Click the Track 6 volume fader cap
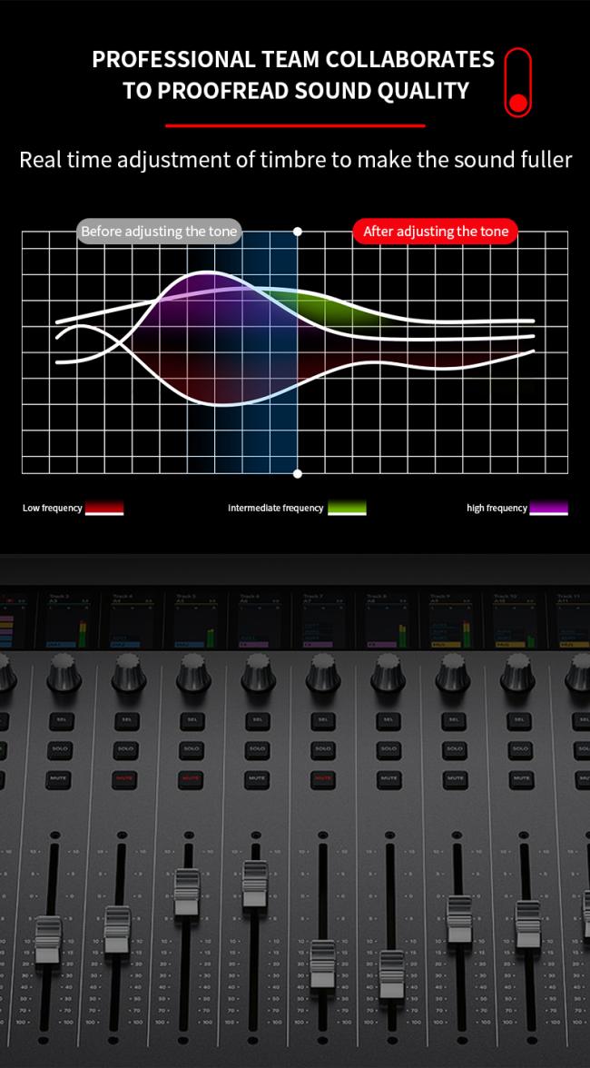 [255, 885]
